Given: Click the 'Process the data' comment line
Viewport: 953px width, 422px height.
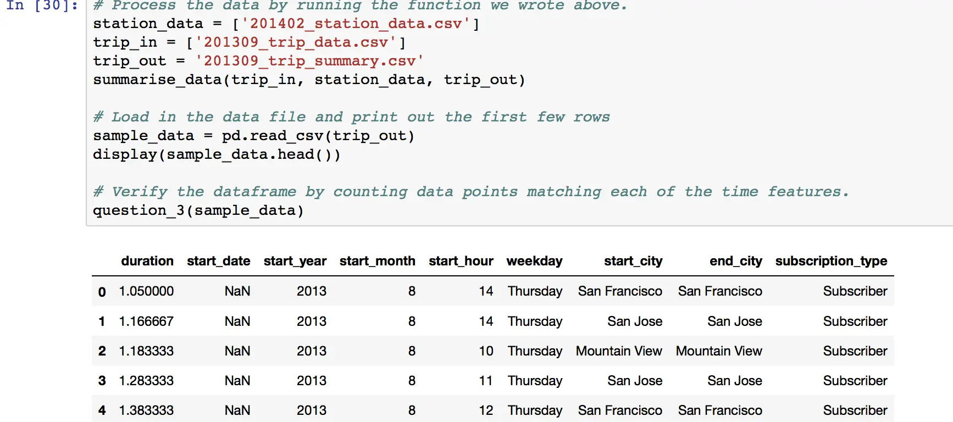Looking at the screenshot, I should coord(360,5).
